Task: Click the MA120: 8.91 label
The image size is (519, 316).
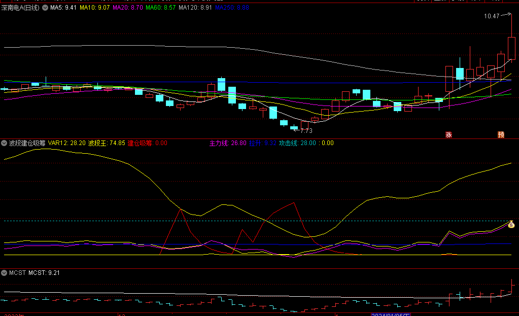Action: pyautogui.click(x=195, y=8)
